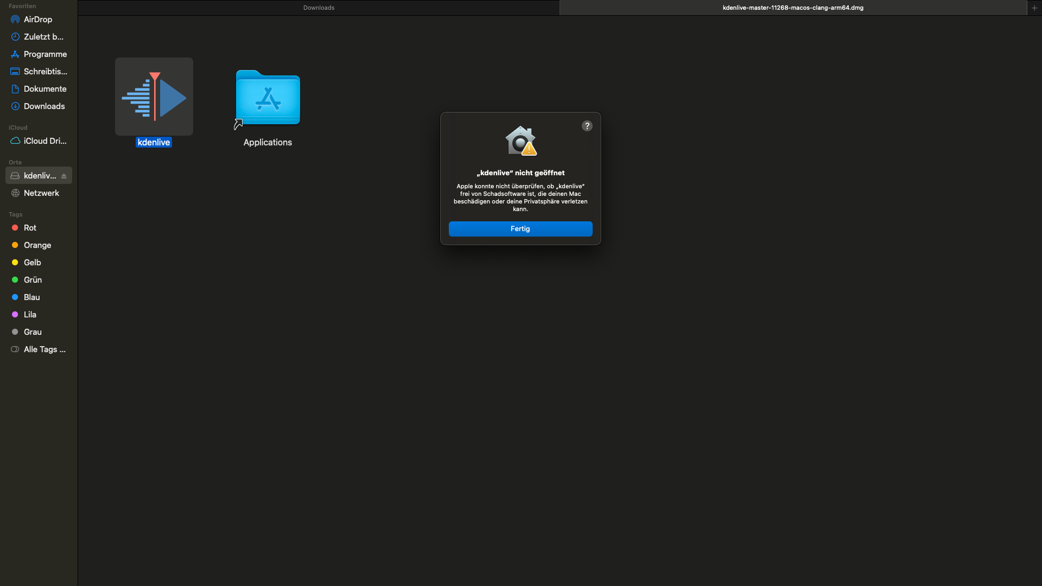
Task: Open Zuletzt benutzt in the sidebar
Action: (x=43, y=37)
